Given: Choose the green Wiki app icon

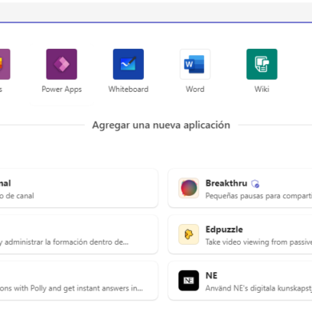Looking at the screenshot, I should (x=262, y=64).
